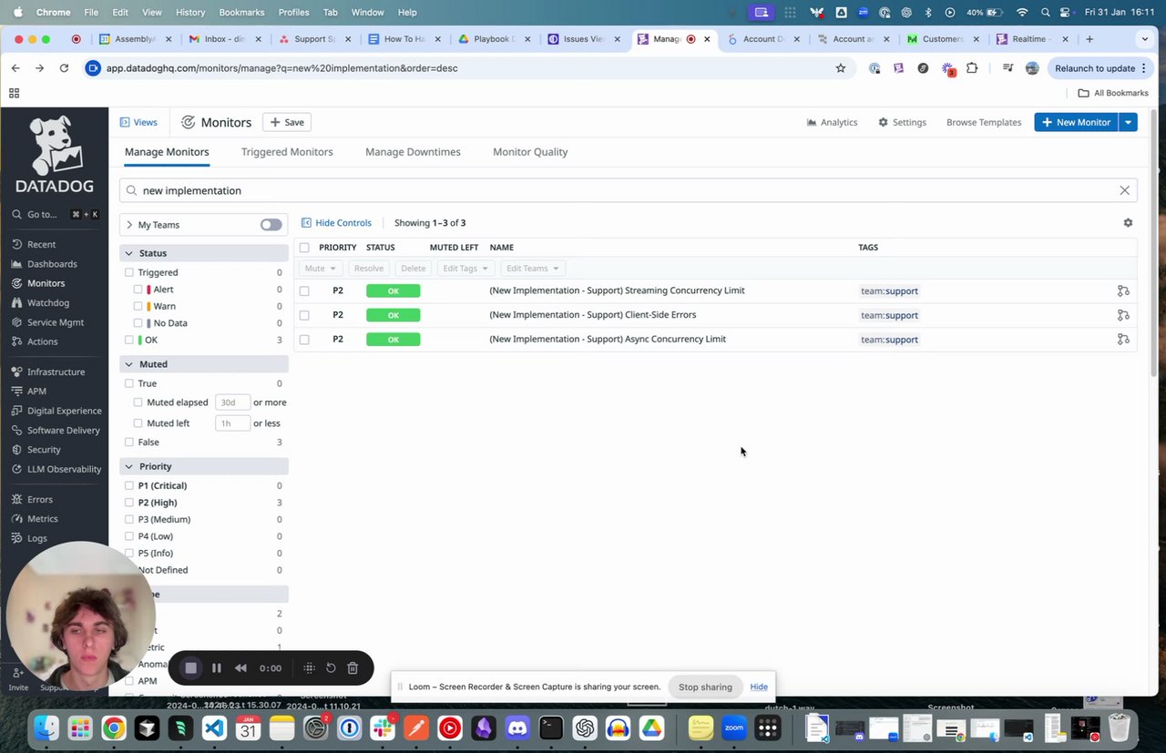Open the workflow icon for Client-Side Errors
Image resolution: width=1166 pixels, height=753 pixels.
1123,315
